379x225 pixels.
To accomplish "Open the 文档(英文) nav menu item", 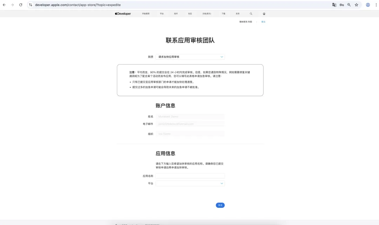I will point(207,14).
